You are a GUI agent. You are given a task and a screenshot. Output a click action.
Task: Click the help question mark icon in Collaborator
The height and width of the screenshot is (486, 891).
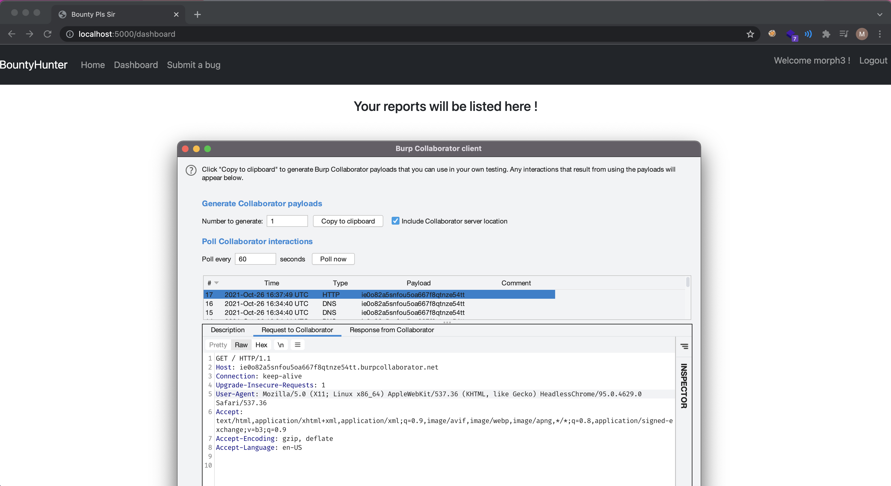[191, 170]
